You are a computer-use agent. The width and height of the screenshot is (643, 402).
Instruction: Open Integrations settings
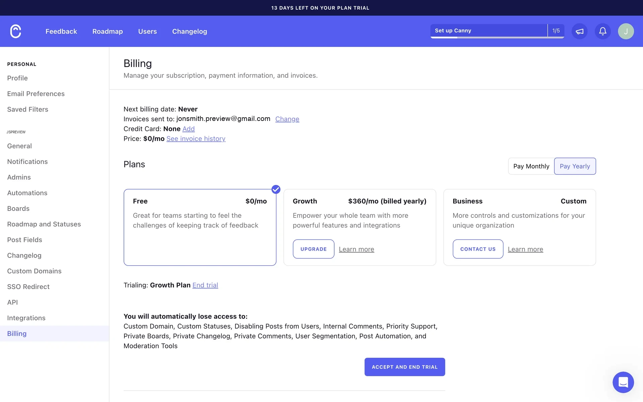(26, 318)
